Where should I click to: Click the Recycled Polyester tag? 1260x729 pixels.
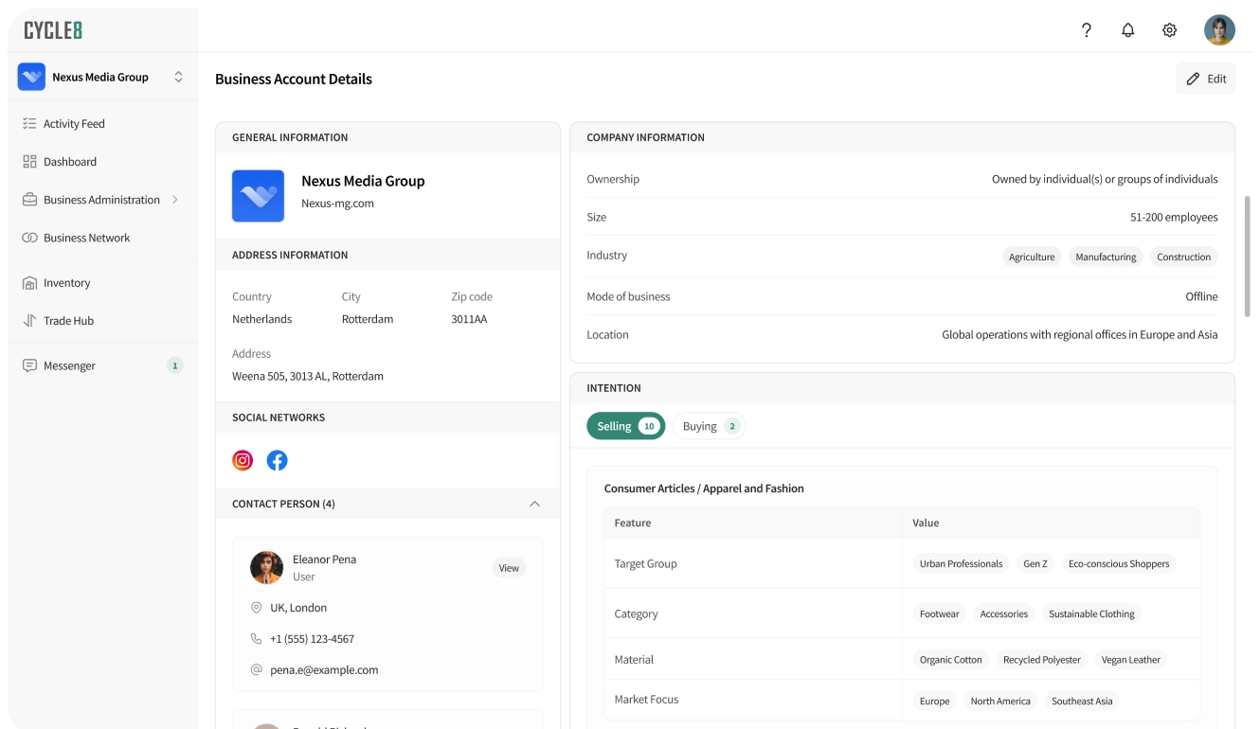pyautogui.click(x=1042, y=659)
